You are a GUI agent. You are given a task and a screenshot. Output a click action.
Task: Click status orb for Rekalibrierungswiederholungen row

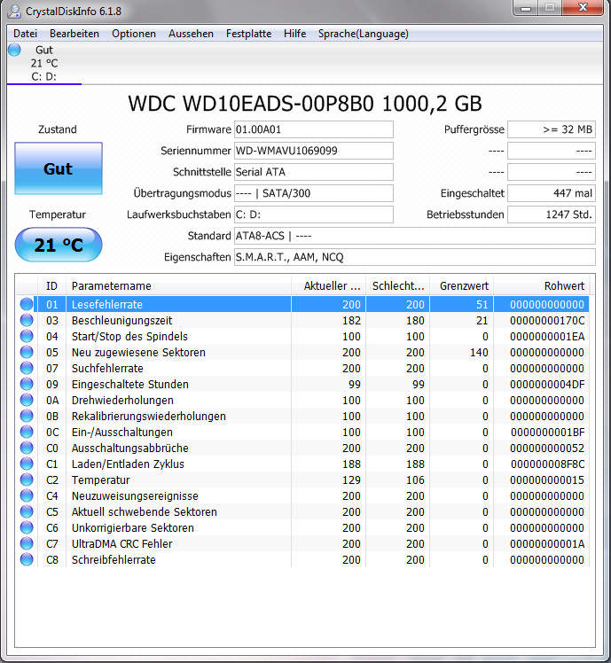pos(27,416)
